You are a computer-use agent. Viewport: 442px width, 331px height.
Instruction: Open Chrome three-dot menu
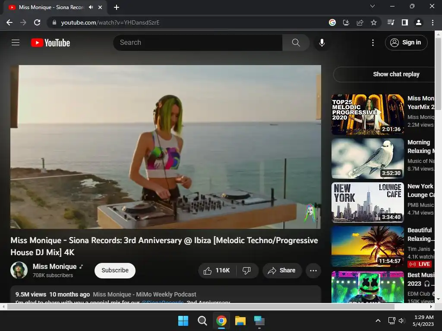click(x=433, y=22)
